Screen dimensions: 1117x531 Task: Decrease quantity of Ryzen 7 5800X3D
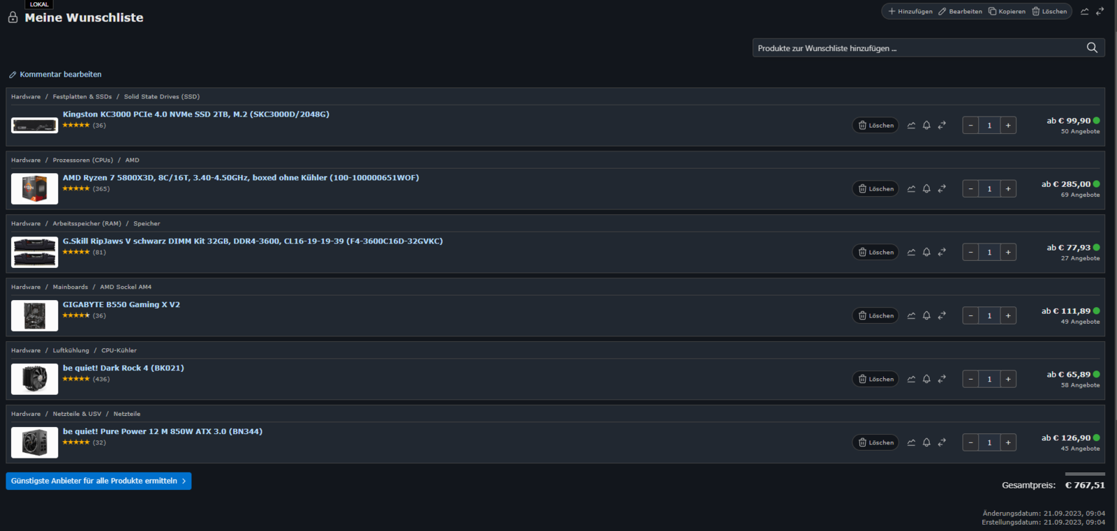tap(970, 189)
